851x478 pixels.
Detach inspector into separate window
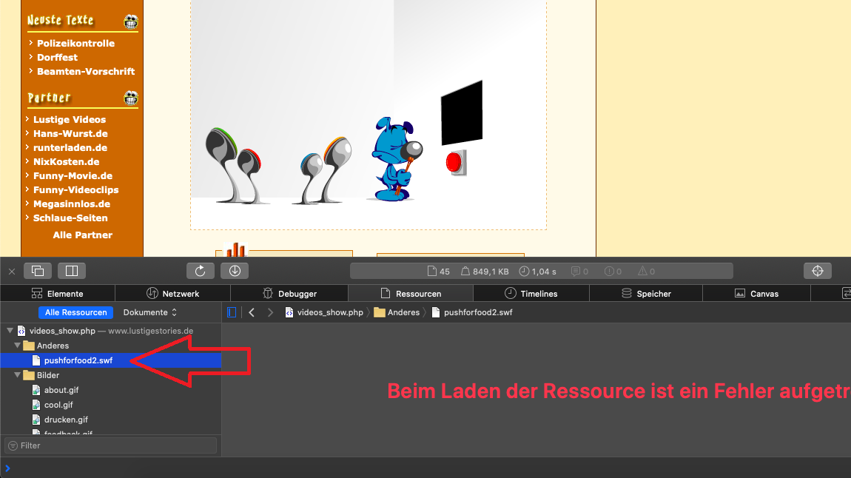[38, 271]
